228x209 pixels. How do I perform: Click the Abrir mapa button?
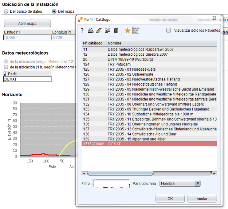27,23
